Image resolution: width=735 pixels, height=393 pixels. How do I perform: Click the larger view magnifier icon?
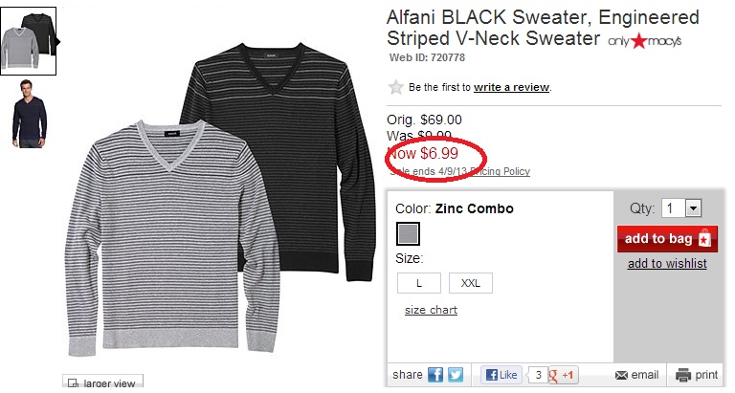[73, 383]
